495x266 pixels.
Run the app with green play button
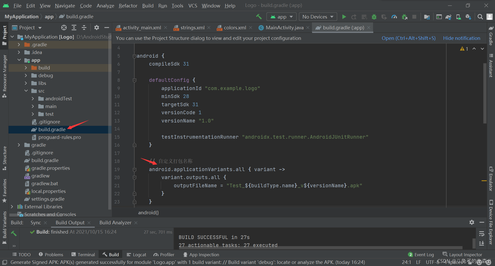[x=344, y=17]
